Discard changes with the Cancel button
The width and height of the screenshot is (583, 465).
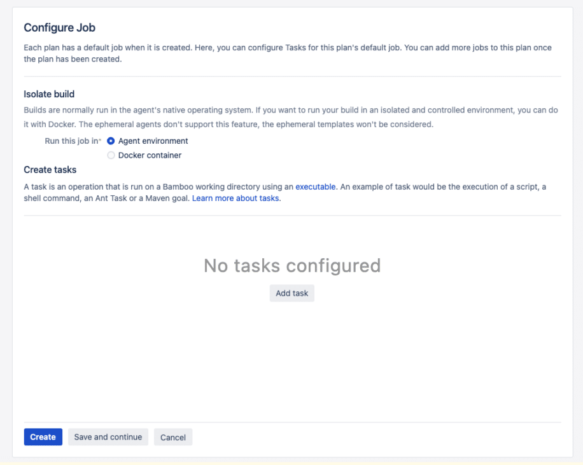[x=172, y=437]
